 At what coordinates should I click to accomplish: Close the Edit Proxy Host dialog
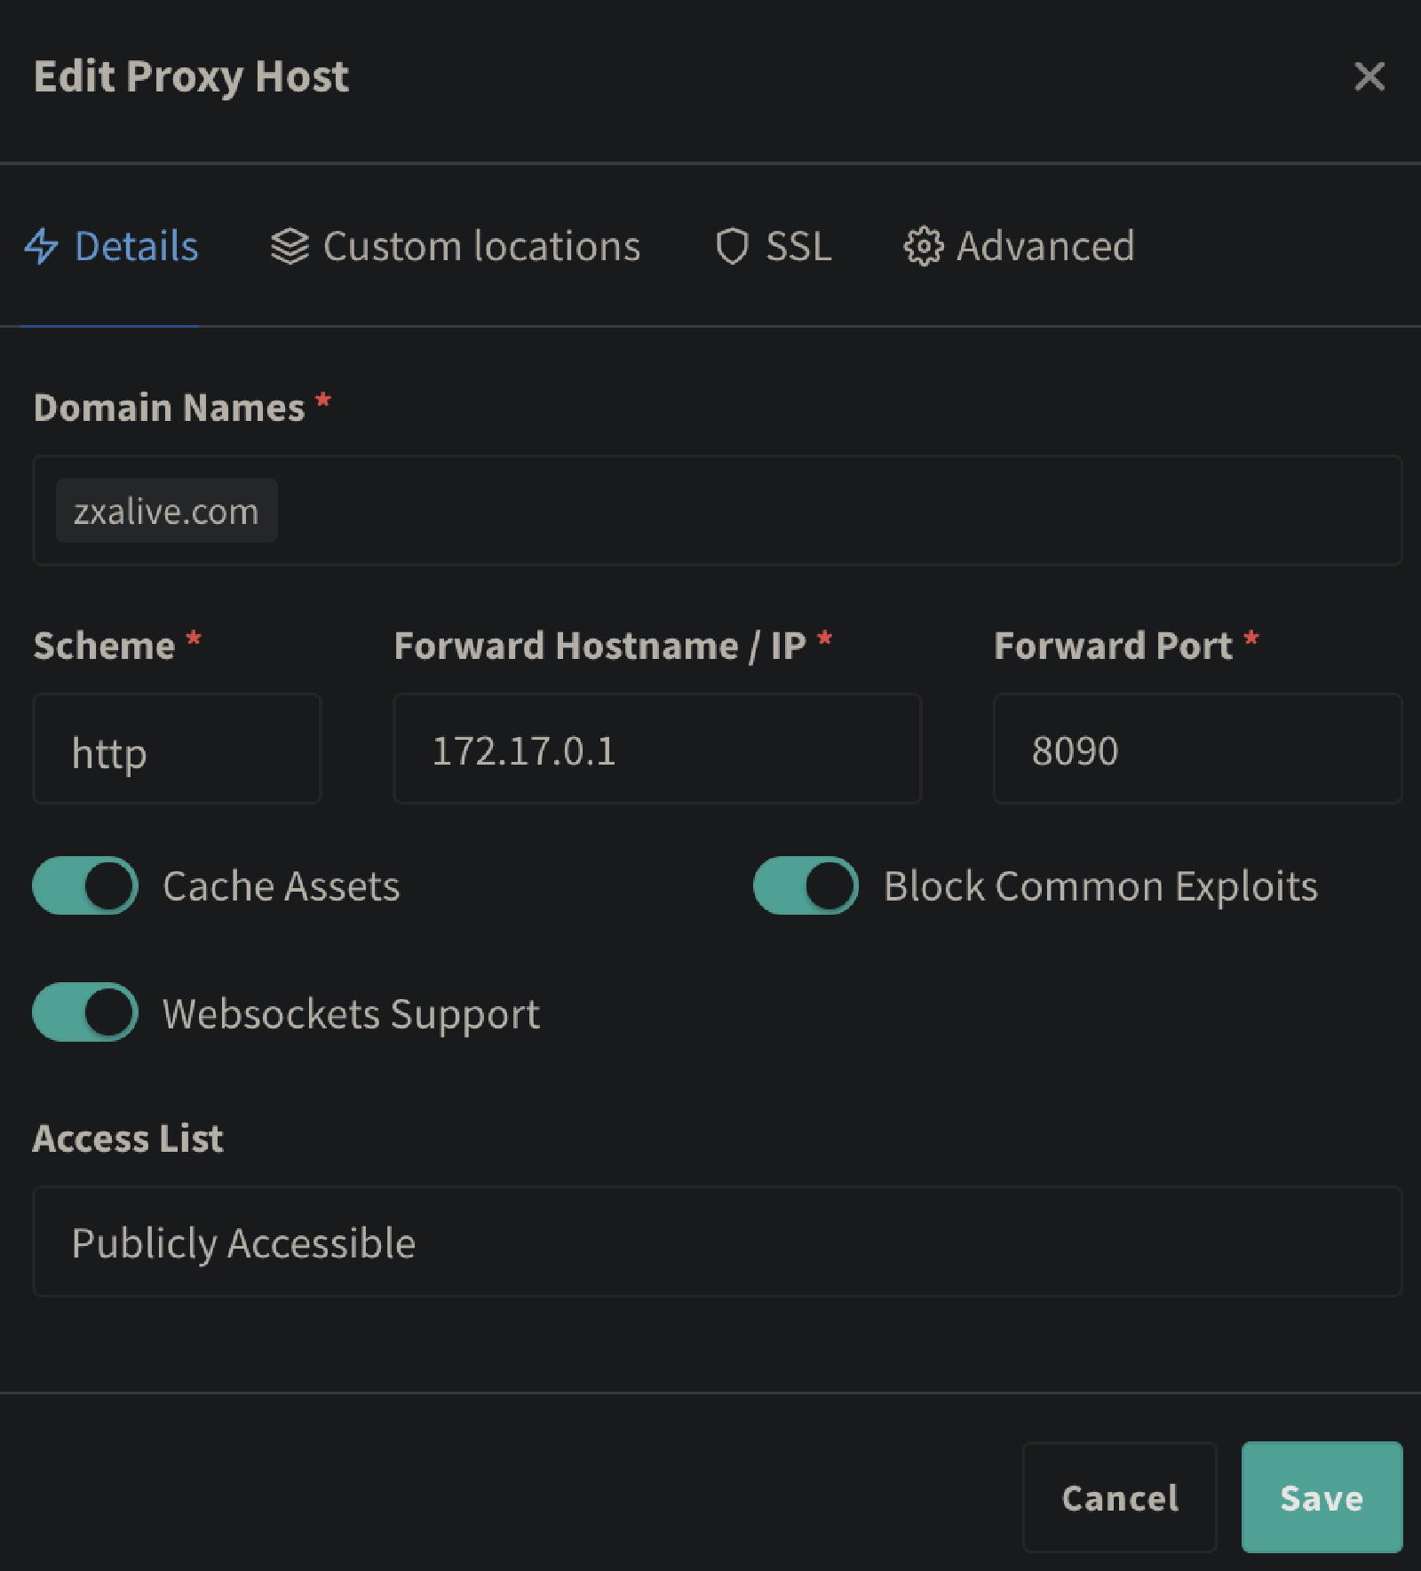(1369, 76)
